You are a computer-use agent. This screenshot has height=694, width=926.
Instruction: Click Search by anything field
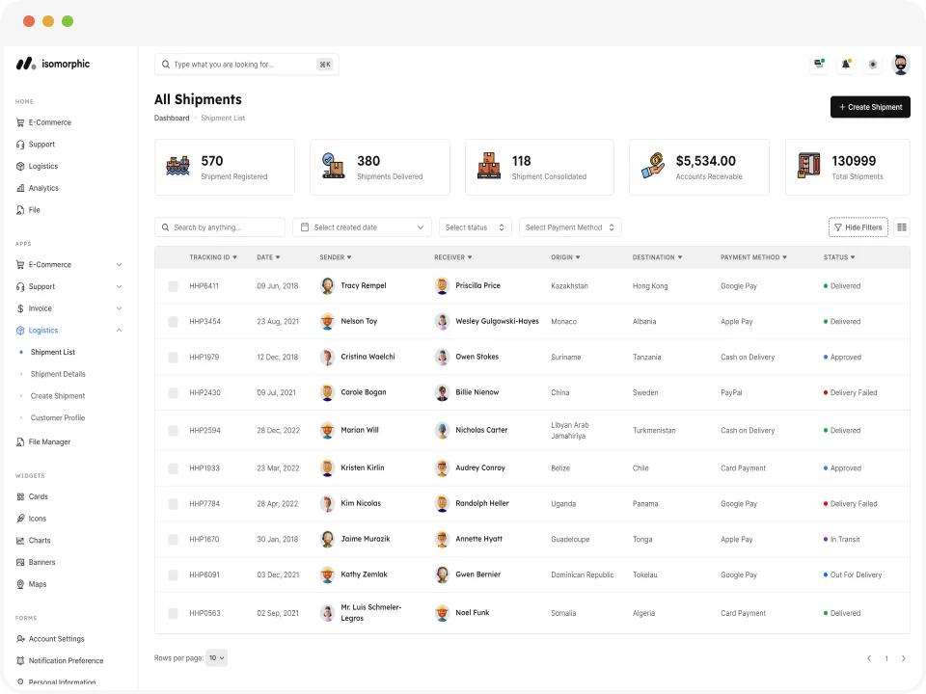(x=220, y=227)
